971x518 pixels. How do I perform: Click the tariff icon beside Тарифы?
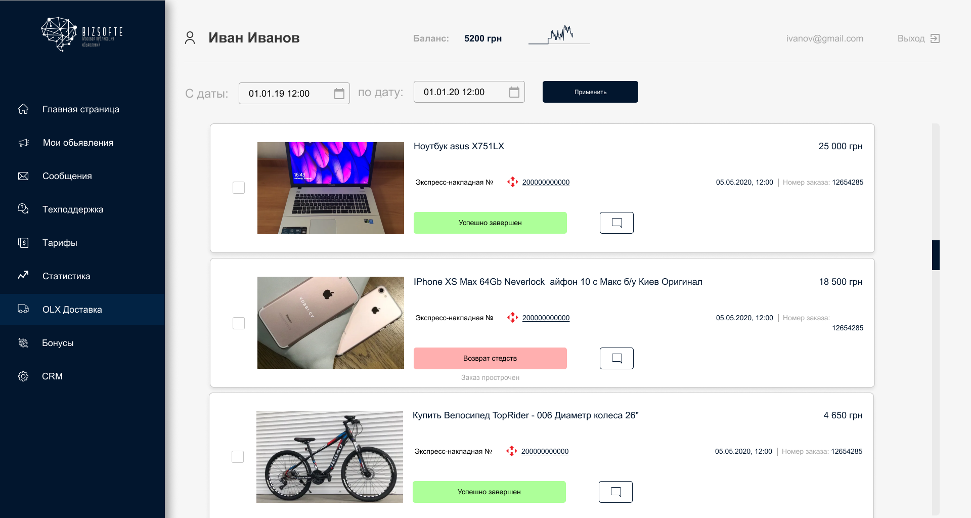[23, 243]
